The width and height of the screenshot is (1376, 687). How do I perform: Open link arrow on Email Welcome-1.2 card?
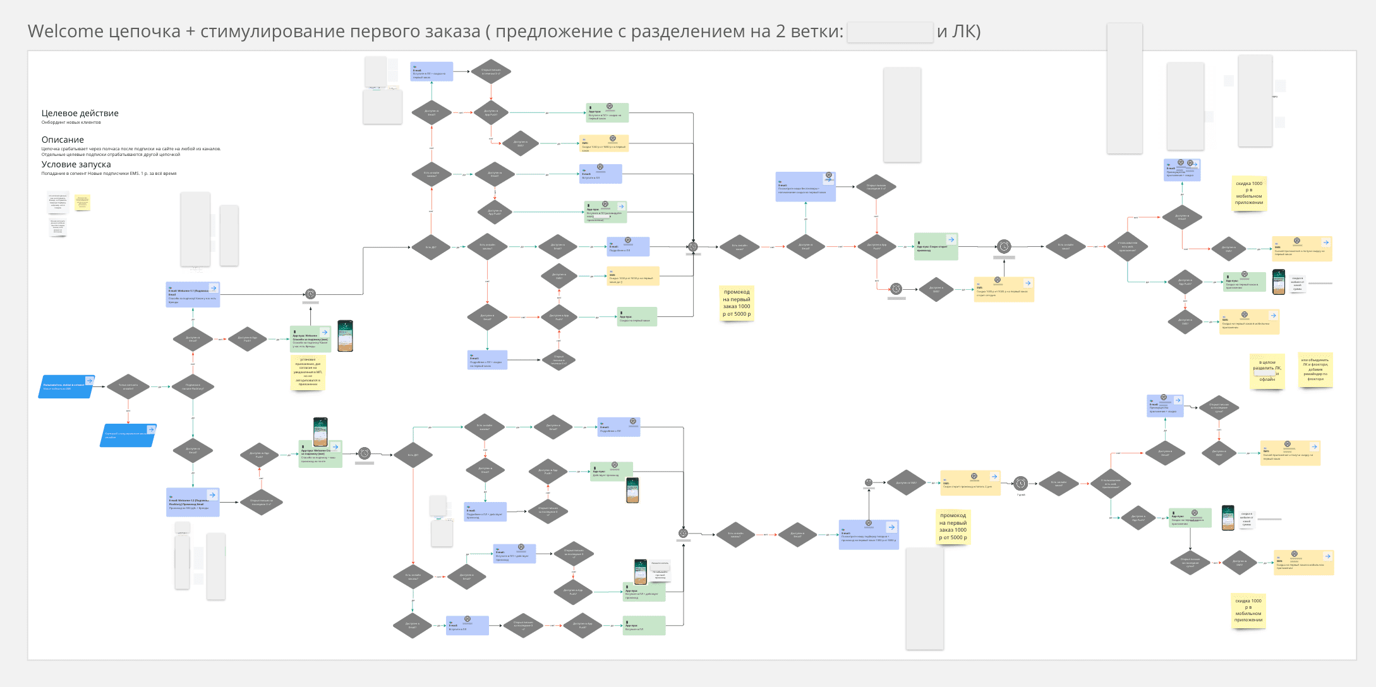click(212, 495)
